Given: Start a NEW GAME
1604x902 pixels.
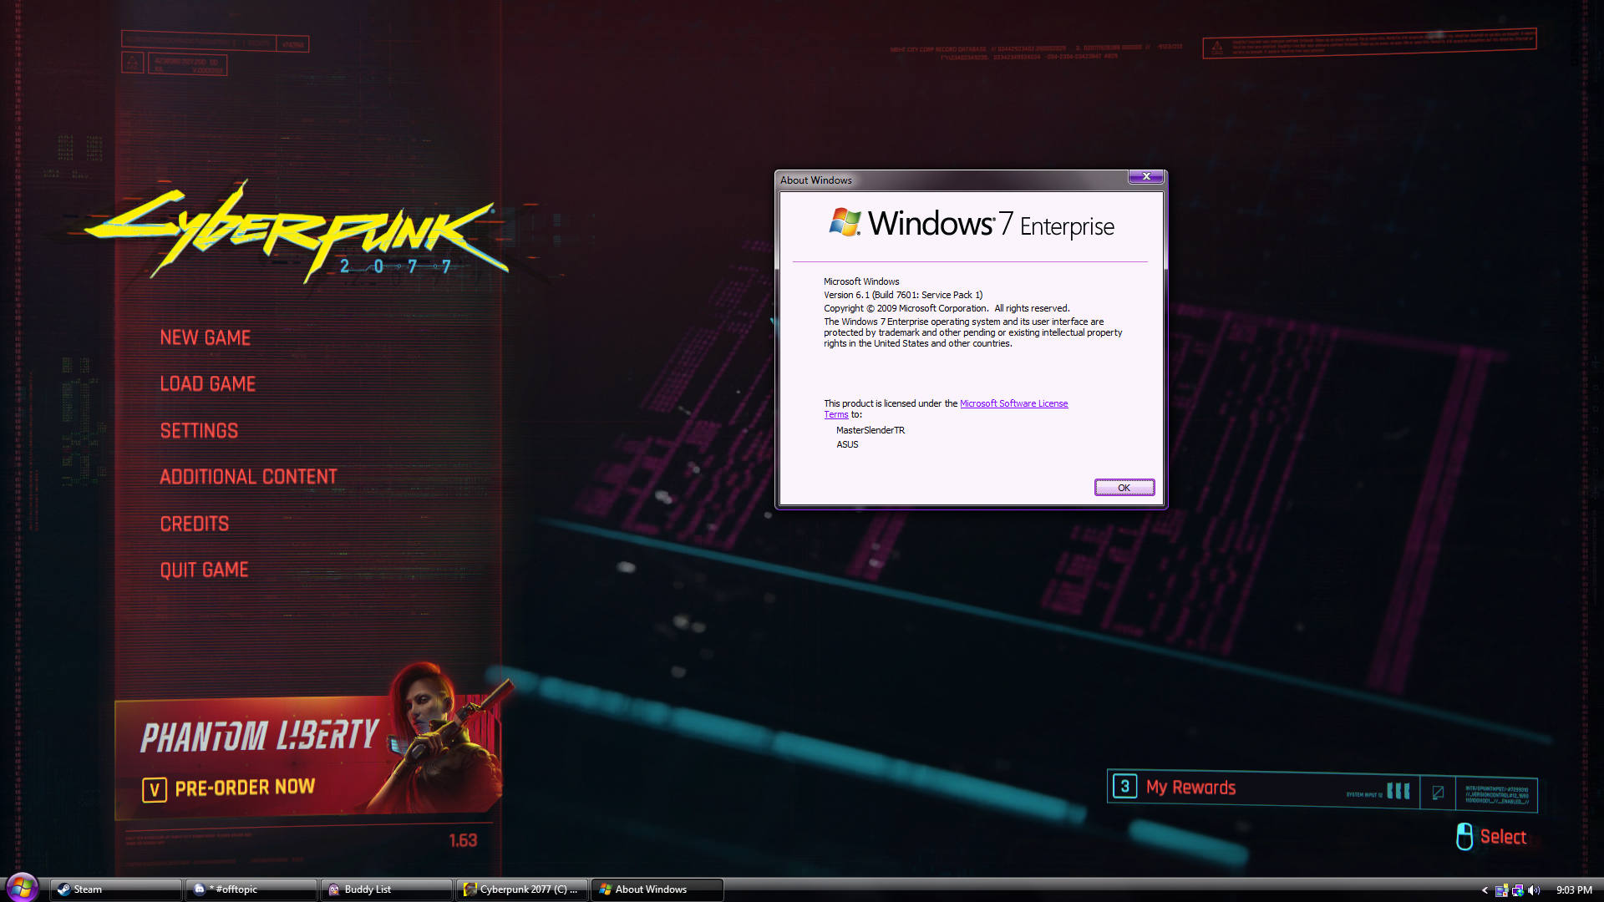Looking at the screenshot, I should pos(206,337).
